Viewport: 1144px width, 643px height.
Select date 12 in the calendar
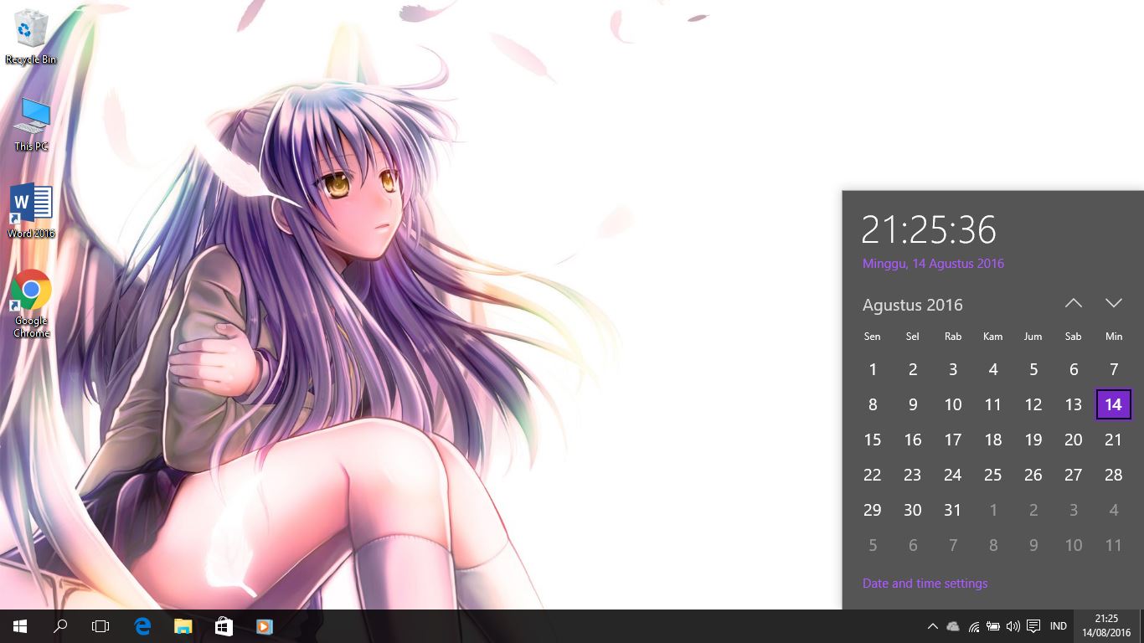[x=1033, y=404]
